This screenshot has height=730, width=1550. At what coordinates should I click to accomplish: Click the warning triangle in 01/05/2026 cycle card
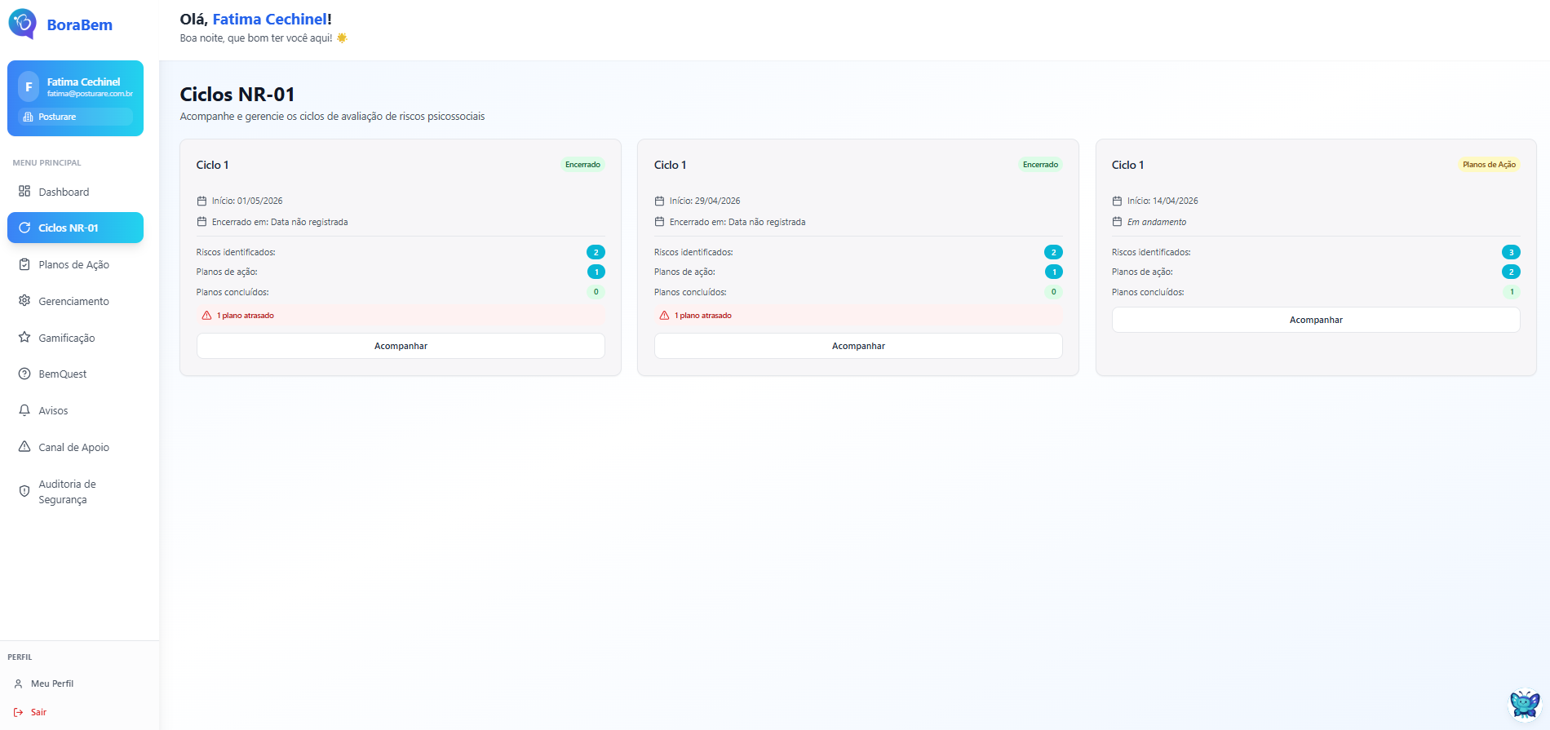coord(206,316)
